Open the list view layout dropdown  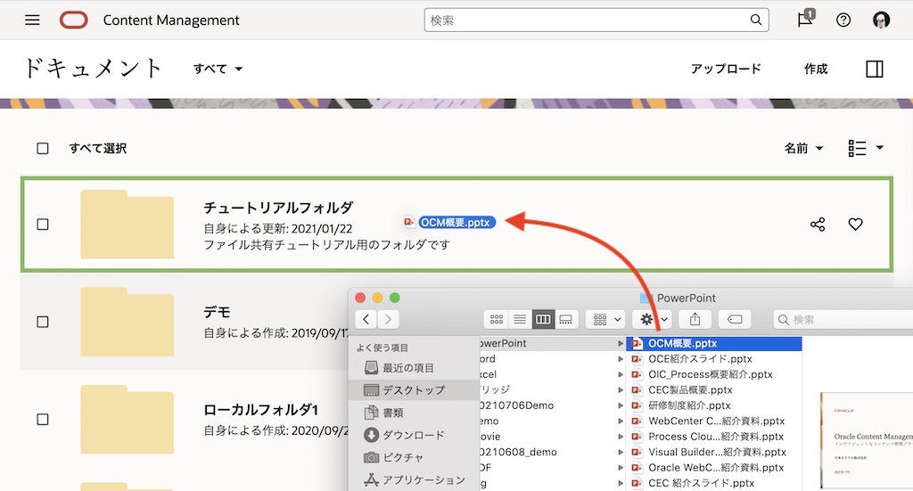tap(866, 149)
